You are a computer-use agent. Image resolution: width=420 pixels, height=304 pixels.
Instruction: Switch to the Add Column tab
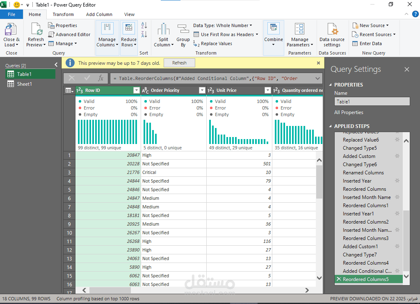pos(99,14)
